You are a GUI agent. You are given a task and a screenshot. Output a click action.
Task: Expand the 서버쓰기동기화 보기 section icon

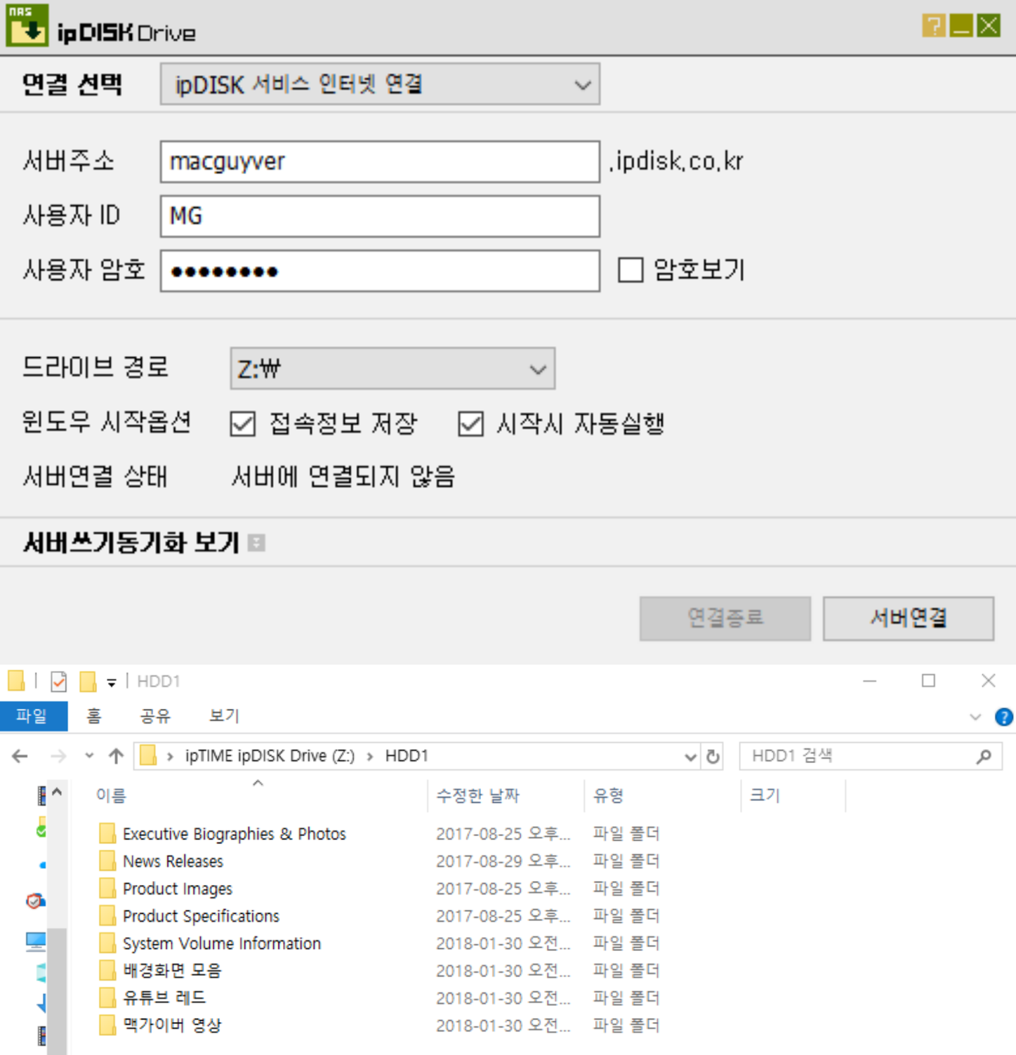[257, 543]
